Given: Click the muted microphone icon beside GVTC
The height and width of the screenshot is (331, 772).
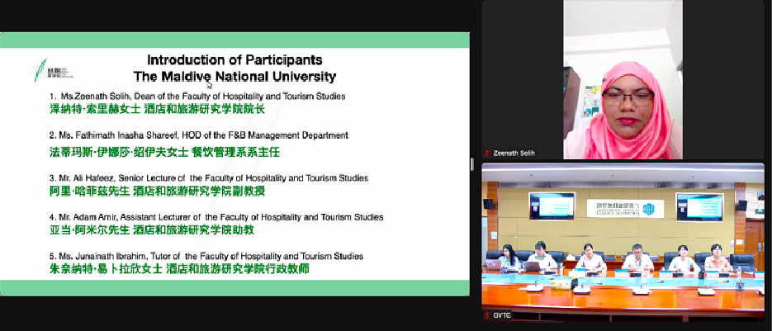Looking at the screenshot, I should [487, 315].
